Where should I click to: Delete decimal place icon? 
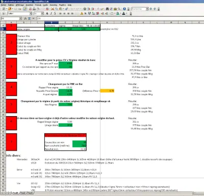97,13
